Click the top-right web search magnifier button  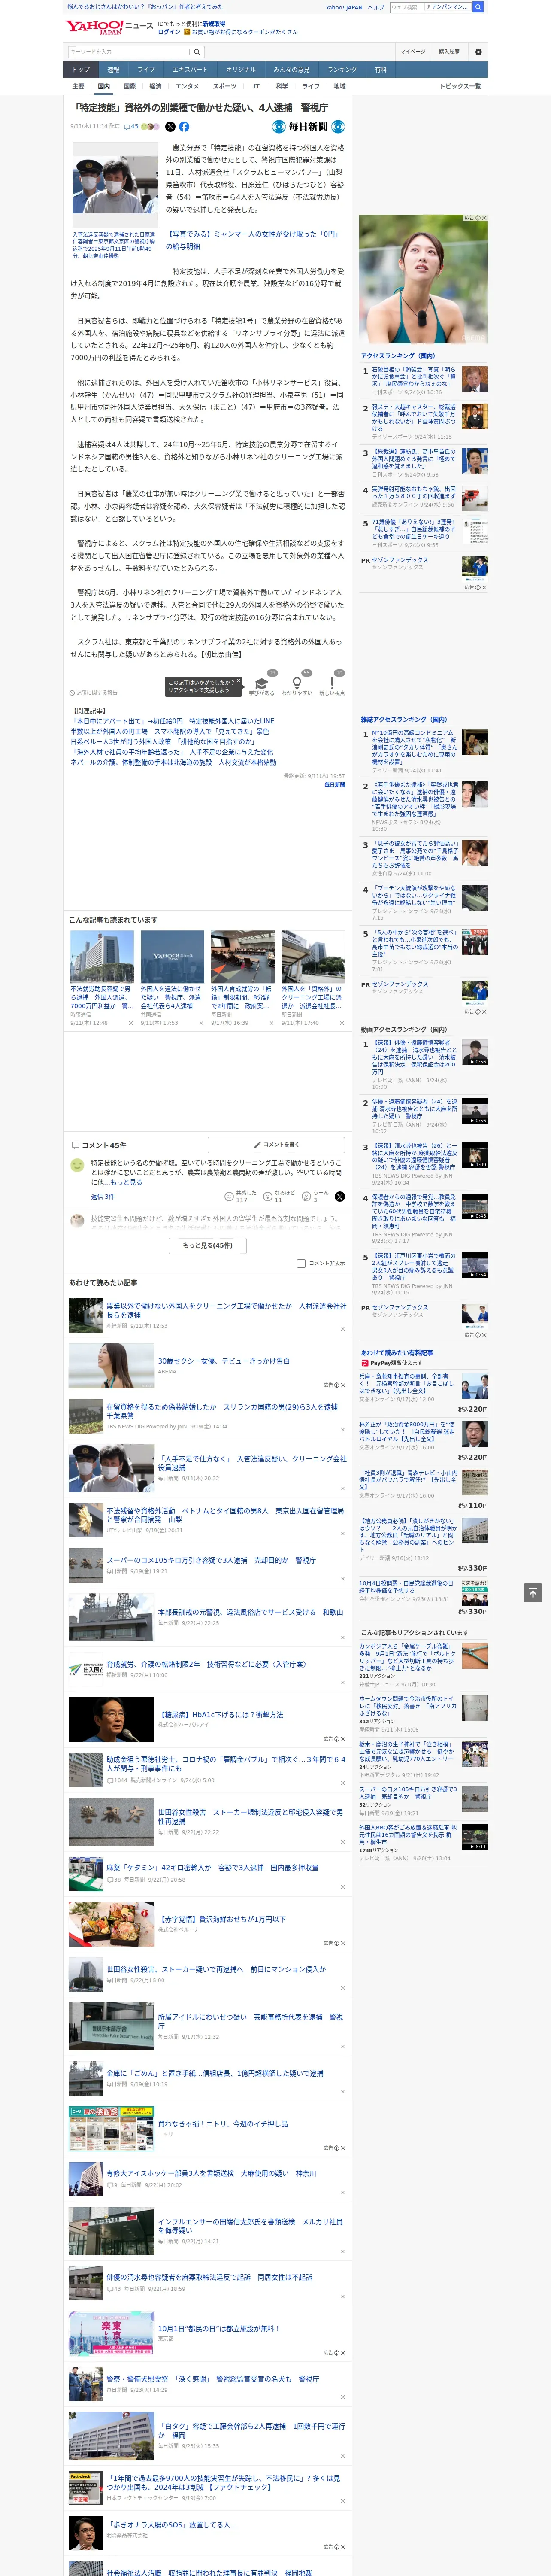pos(478,7)
